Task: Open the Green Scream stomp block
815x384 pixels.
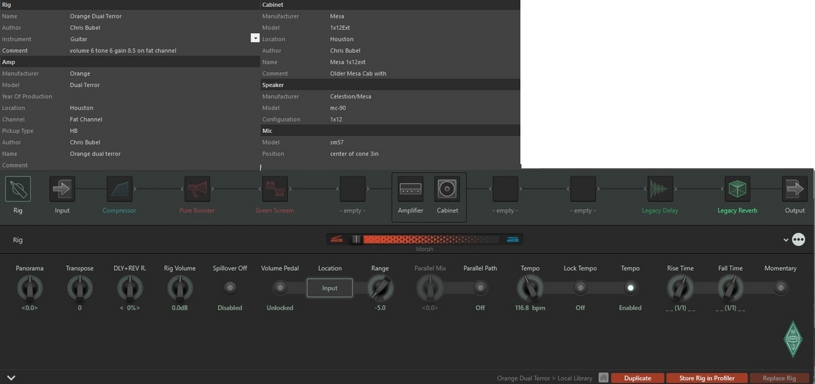Action: [x=274, y=189]
